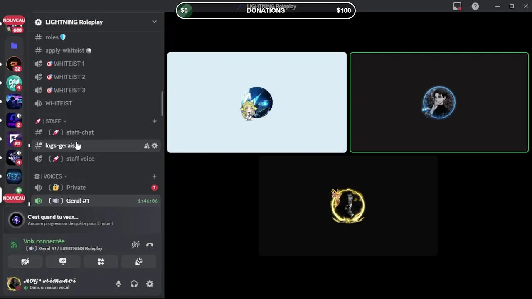Open the roles text channel
Viewport: 532px width, 299px height.
pos(96,37)
